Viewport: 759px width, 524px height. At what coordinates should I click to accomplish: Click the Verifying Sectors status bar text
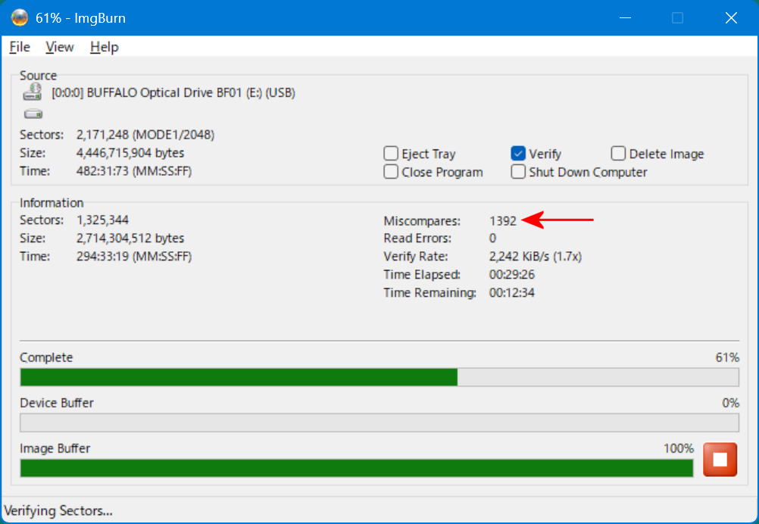click(58, 511)
